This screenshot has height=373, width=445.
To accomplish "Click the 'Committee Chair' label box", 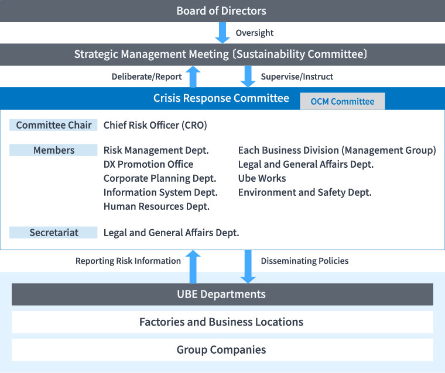I will 53,125.
